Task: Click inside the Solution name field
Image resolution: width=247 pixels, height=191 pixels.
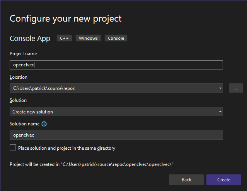Action: click(116, 135)
